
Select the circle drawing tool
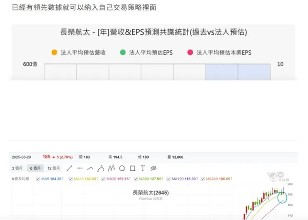coord(122,168)
